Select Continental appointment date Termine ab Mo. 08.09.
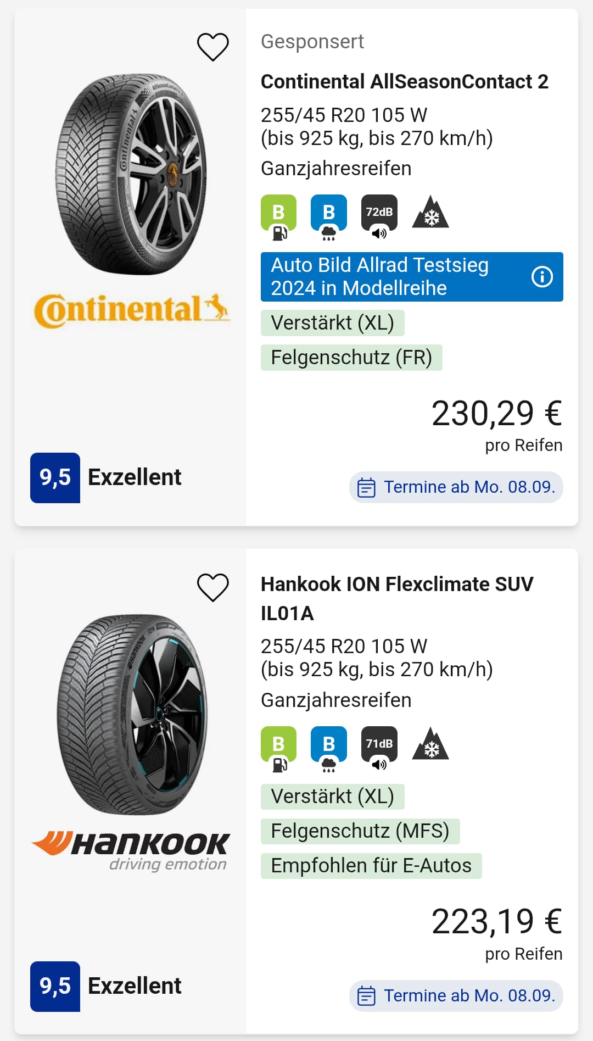This screenshot has height=1041, width=593. pos(456,487)
